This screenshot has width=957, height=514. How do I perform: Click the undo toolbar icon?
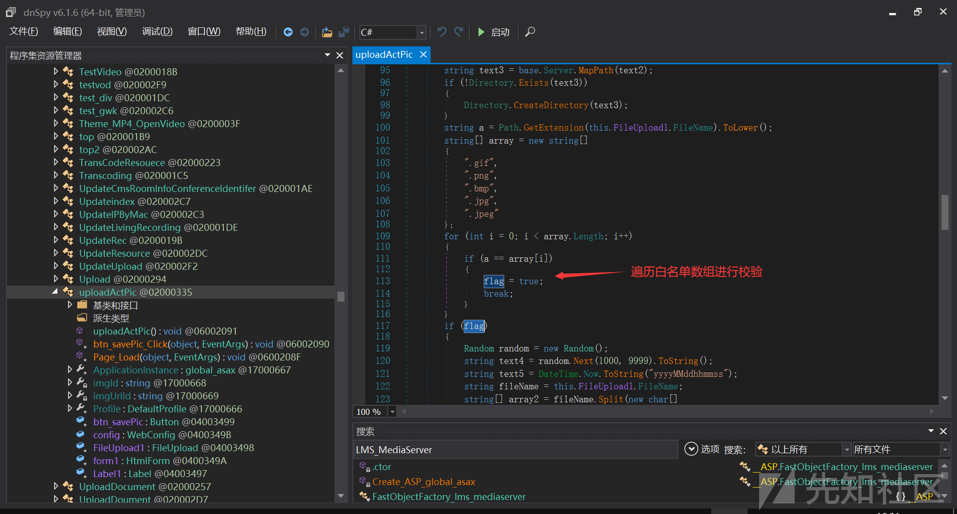point(442,32)
